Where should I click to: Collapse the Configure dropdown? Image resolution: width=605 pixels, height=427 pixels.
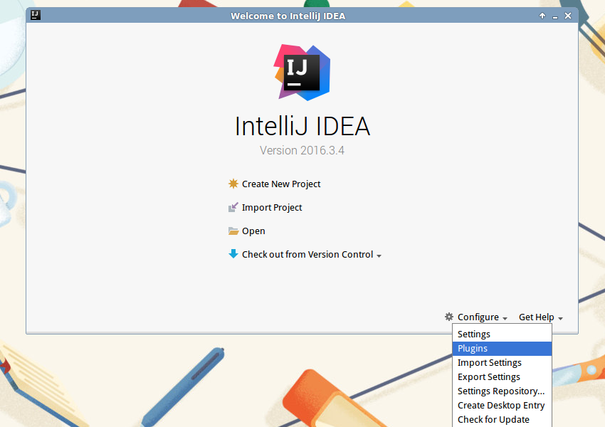click(x=482, y=317)
